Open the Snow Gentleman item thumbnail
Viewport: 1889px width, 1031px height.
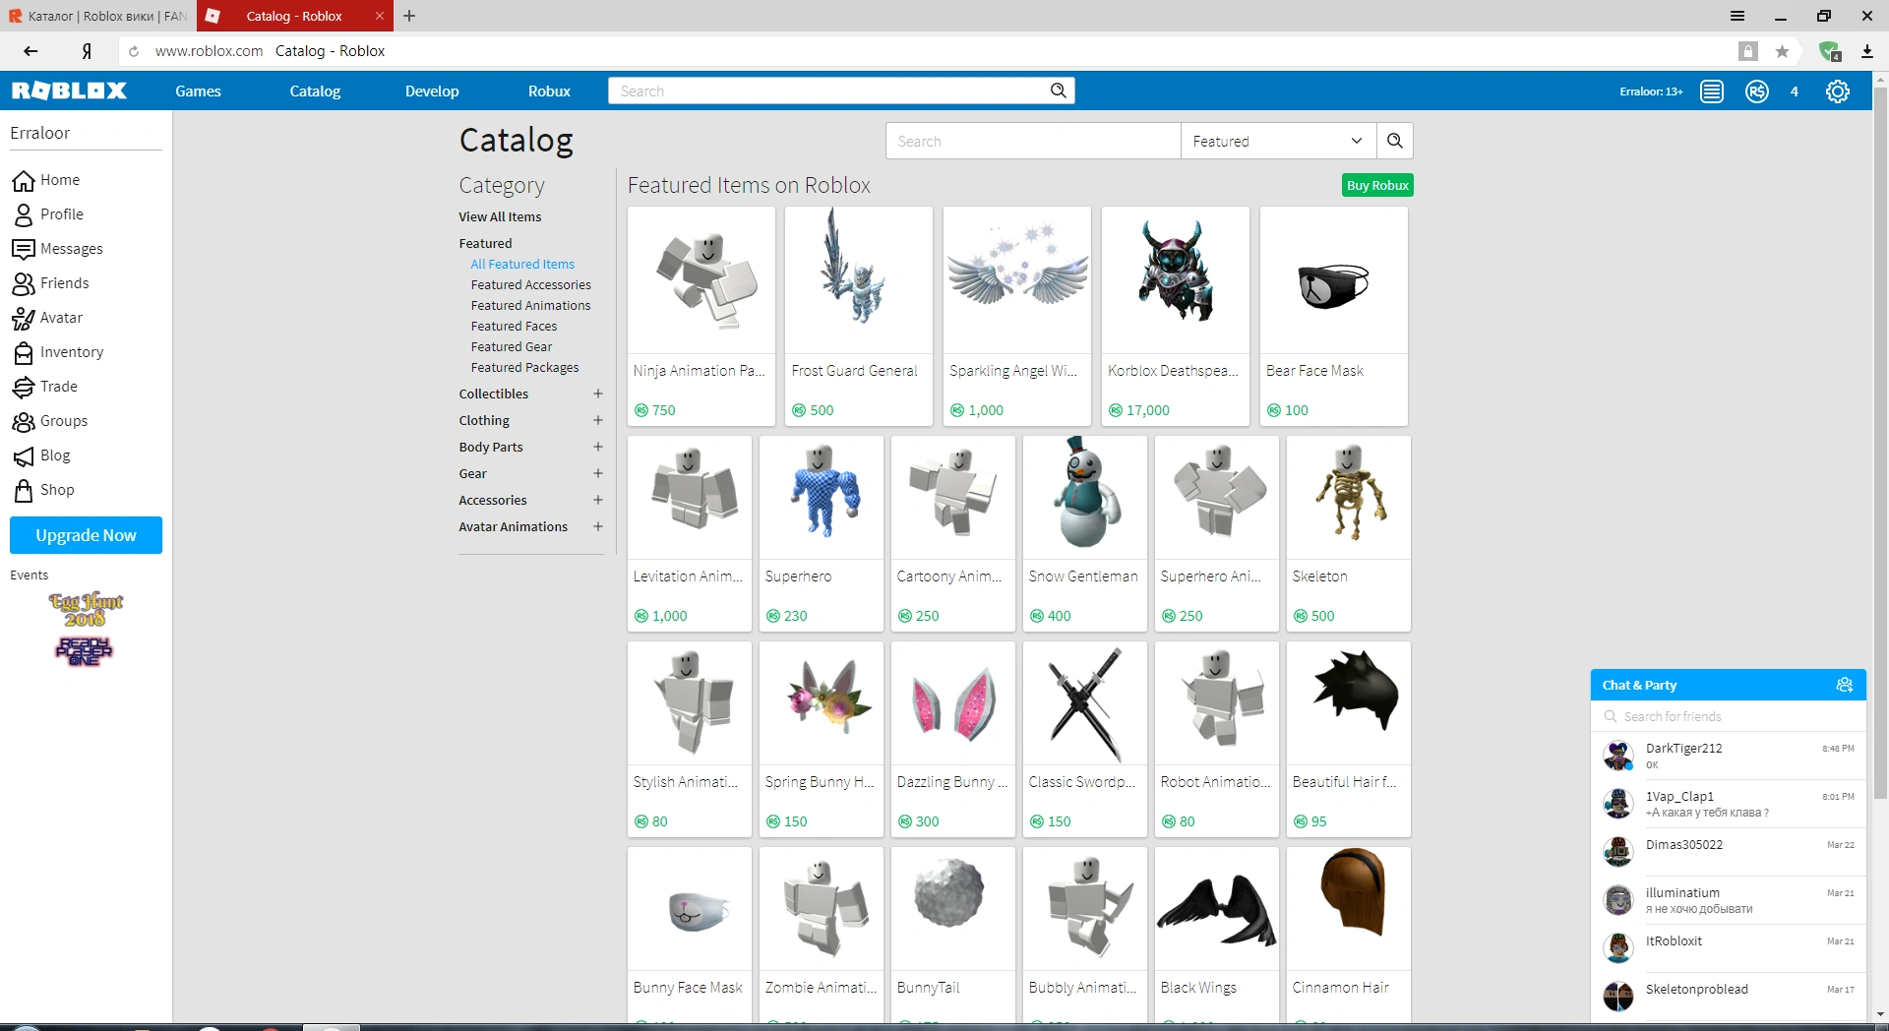(1085, 497)
